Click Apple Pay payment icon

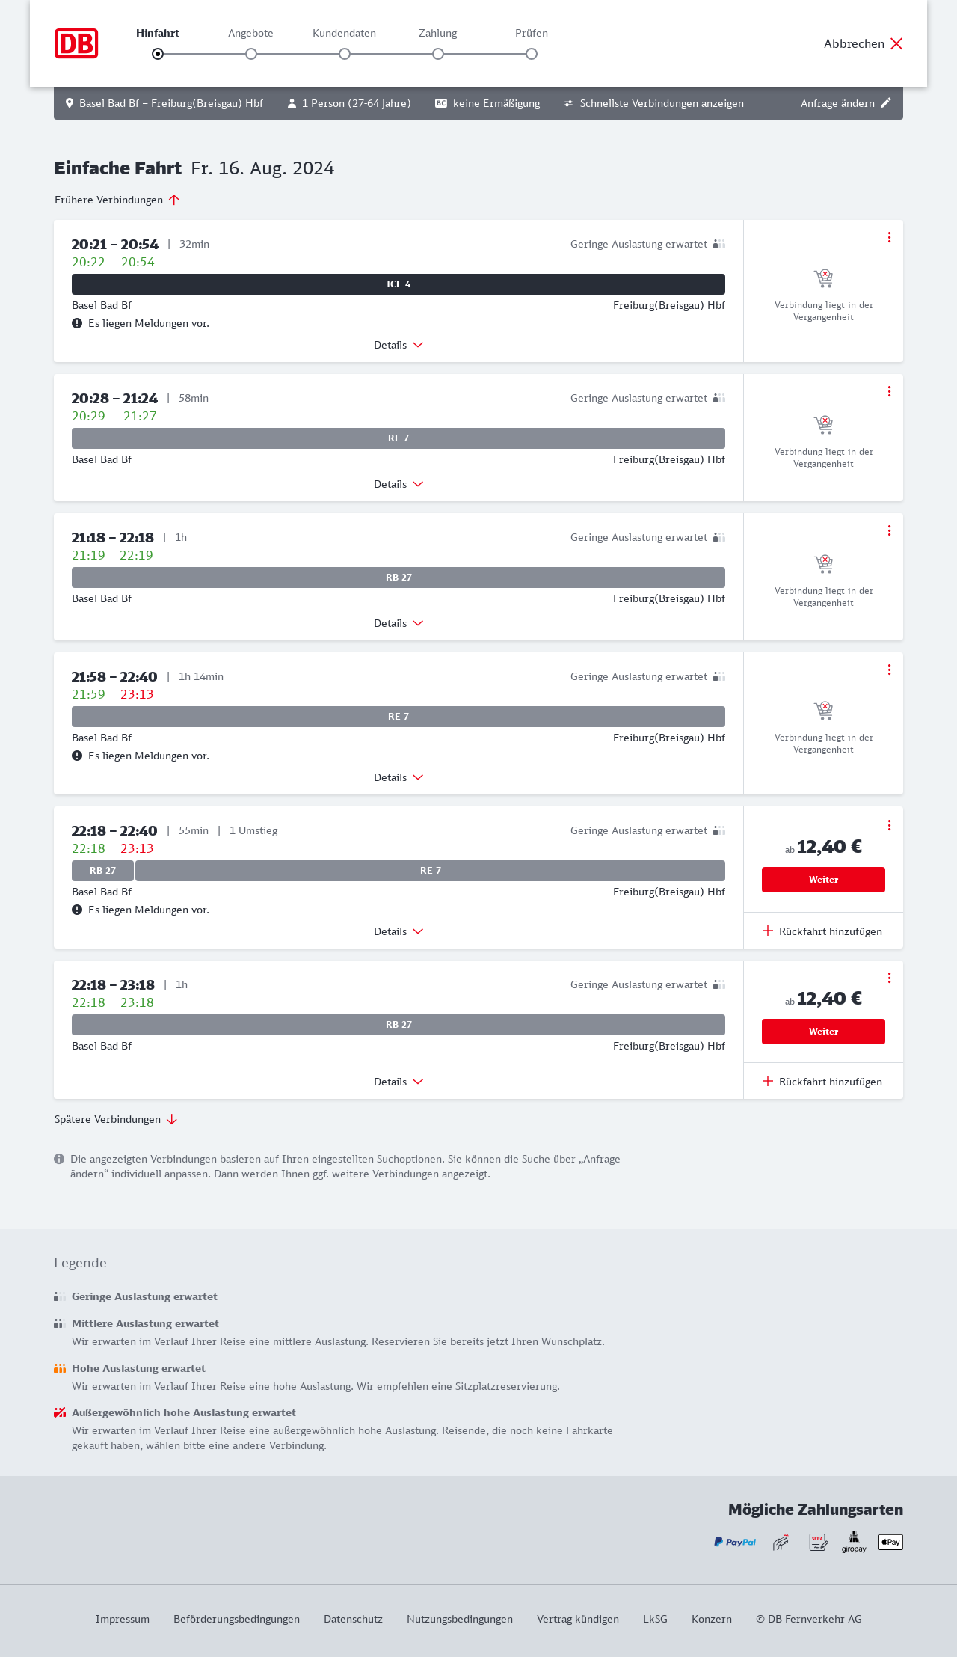coord(890,1542)
